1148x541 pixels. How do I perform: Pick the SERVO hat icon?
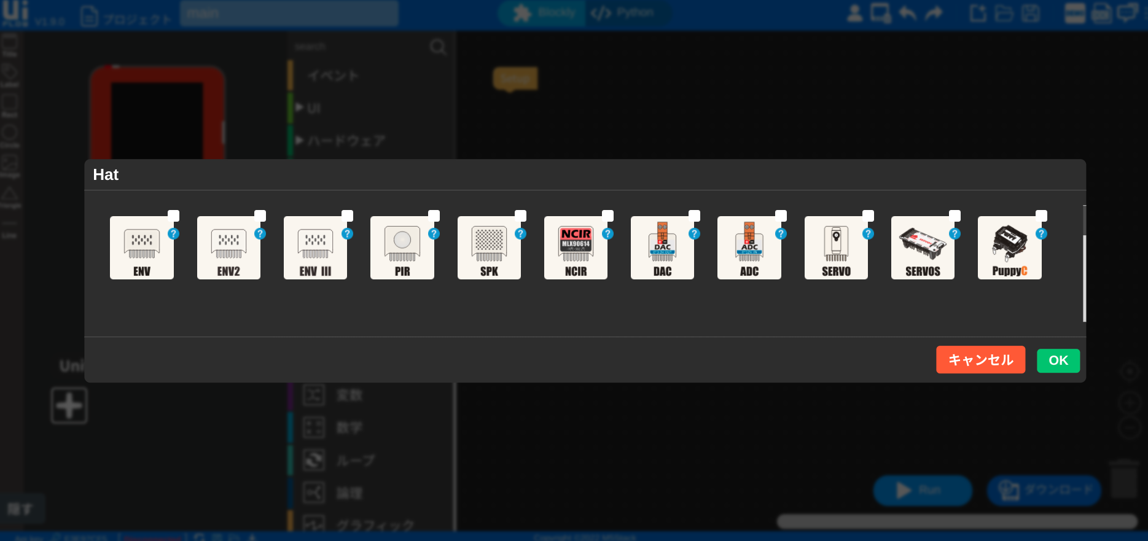coord(836,248)
